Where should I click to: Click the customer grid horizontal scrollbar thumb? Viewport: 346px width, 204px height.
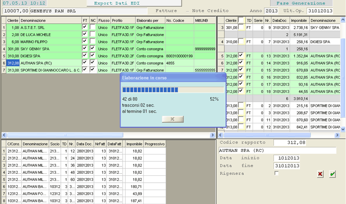pos(65,135)
